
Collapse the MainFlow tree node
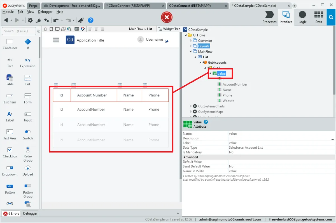pyautogui.click(x=191, y=52)
